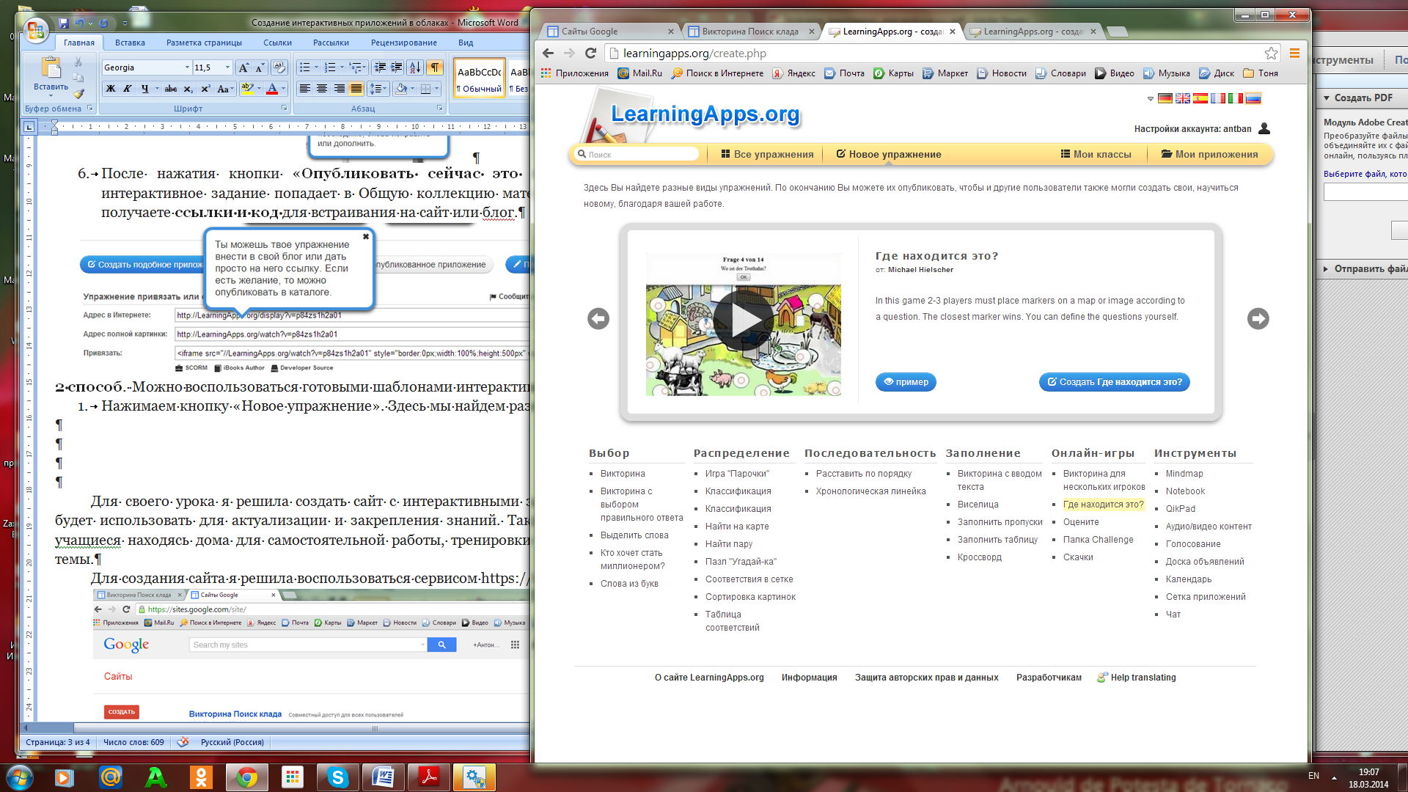Image resolution: width=1408 pixels, height=792 pixels.
Task: Reload the learningapps.org page in Chrome
Action: (x=590, y=53)
